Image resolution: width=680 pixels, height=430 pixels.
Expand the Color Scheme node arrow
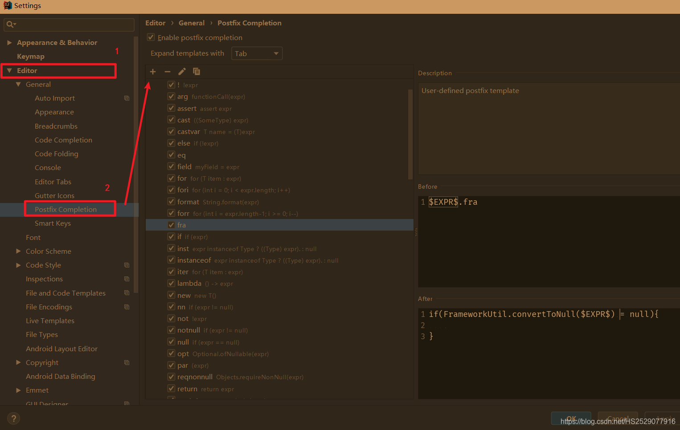coord(18,251)
